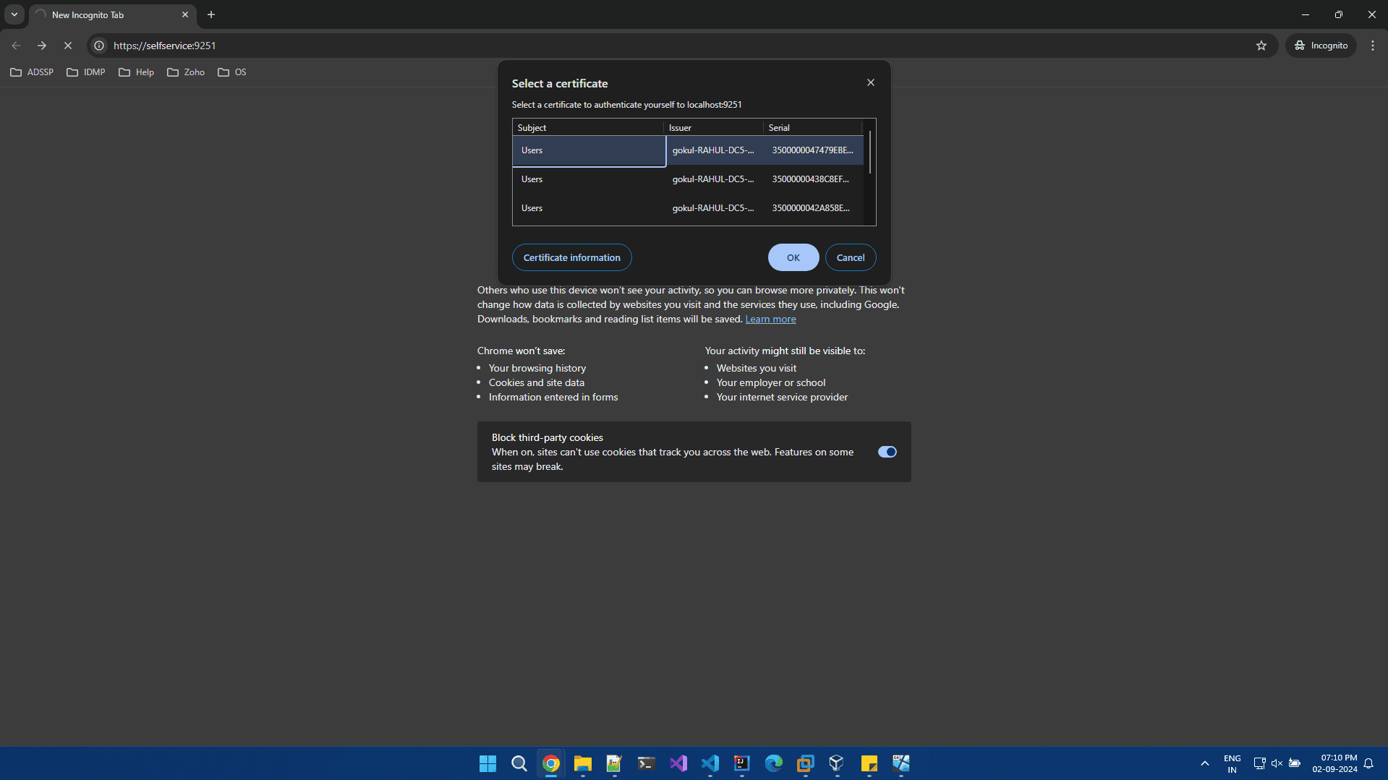Open the Chrome three-dot menu
The image size is (1388, 780).
(x=1373, y=46)
